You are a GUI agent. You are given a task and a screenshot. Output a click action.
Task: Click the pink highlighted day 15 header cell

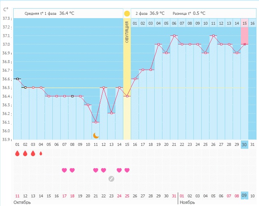[x=245, y=23]
